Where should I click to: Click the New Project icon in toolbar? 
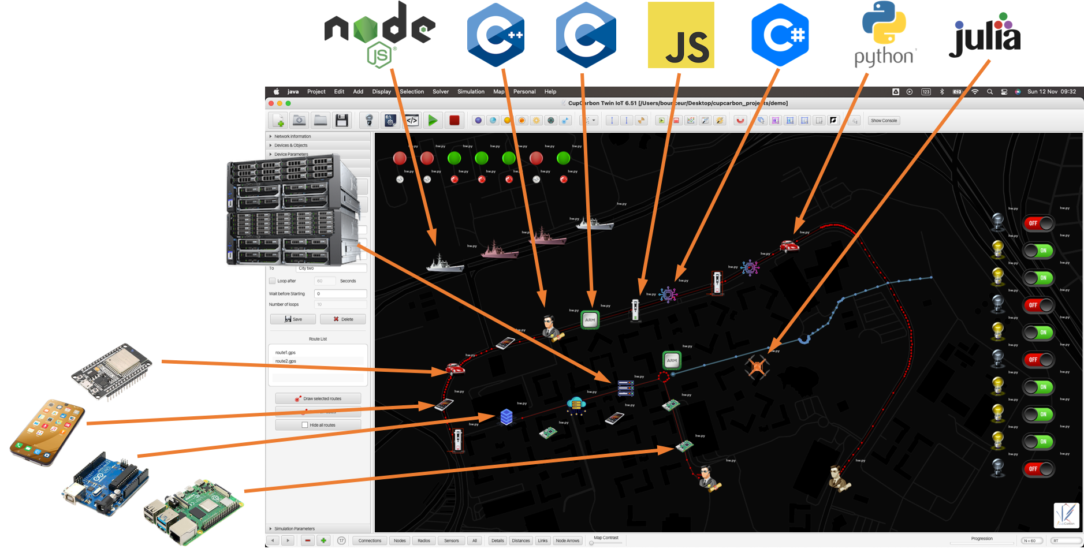pos(278,120)
